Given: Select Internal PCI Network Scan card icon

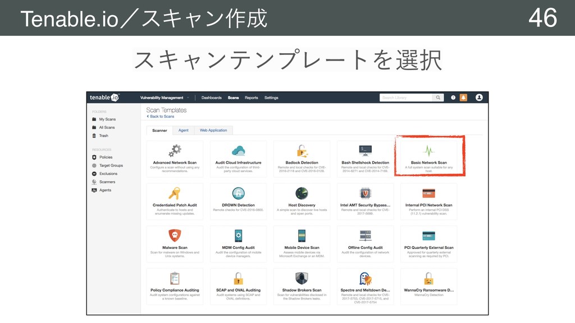Looking at the screenshot, I should [428, 193].
